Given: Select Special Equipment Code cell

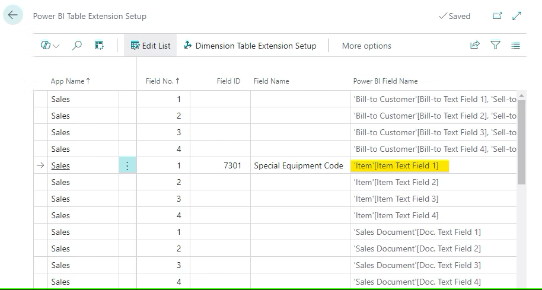Looking at the screenshot, I should [301, 165].
